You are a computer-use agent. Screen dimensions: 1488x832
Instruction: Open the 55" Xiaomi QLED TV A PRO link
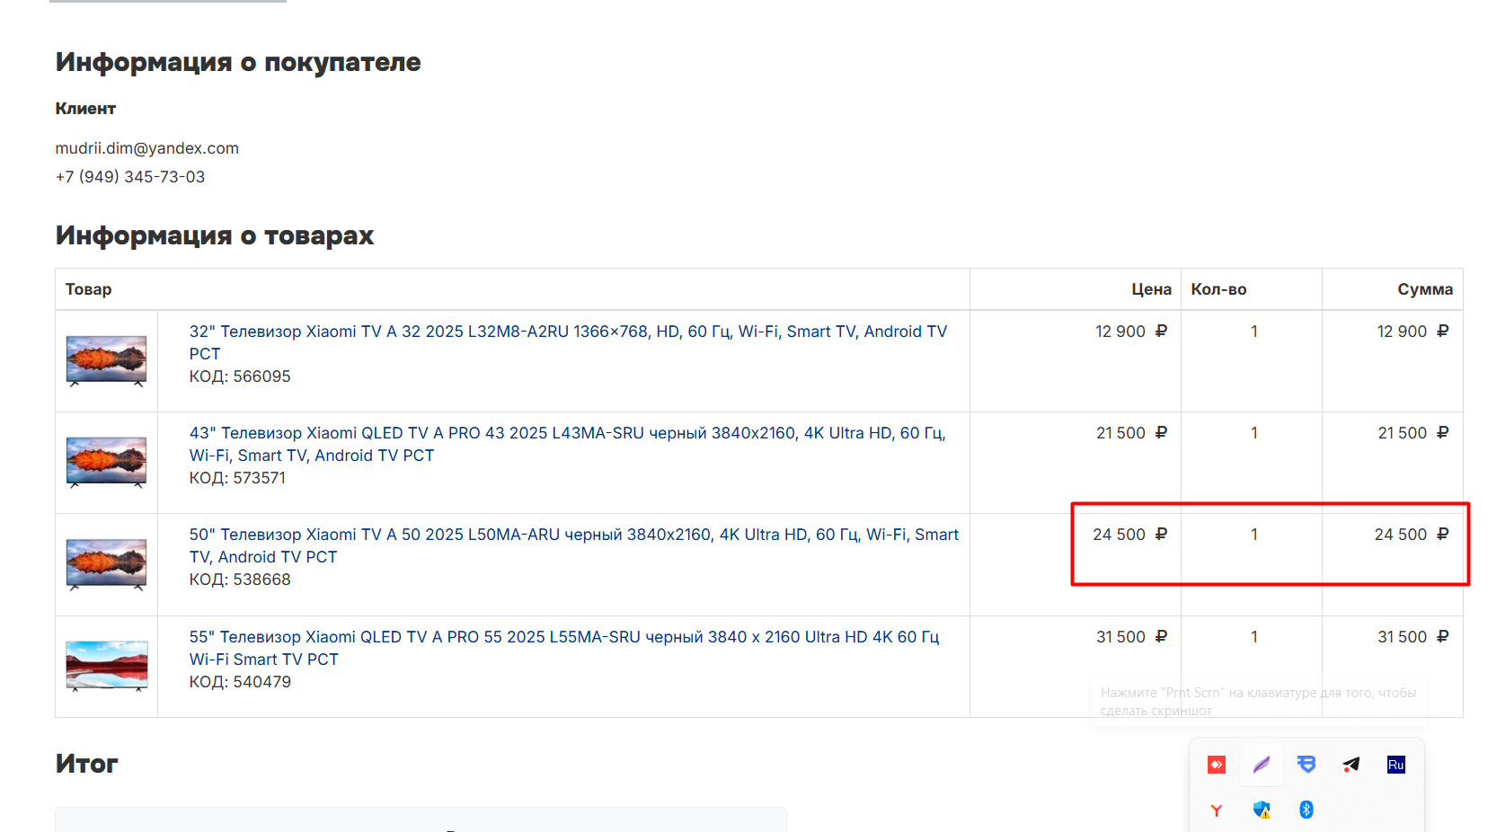pyautogui.click(x=563, y=648)
